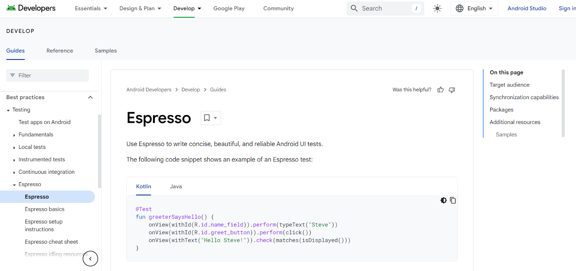
Task: Click the Develop breadcrumb link
Action: [x=191, y=90]
